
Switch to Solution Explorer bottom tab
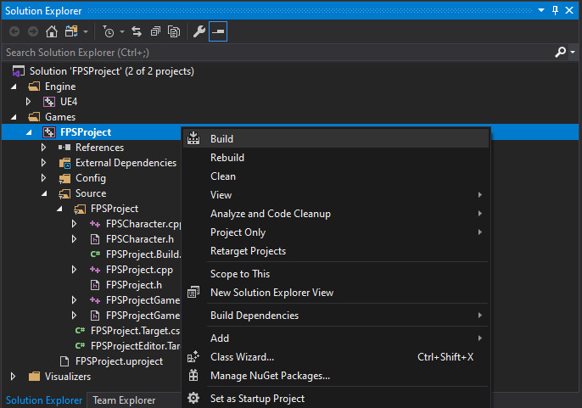[x=44, y=400]
